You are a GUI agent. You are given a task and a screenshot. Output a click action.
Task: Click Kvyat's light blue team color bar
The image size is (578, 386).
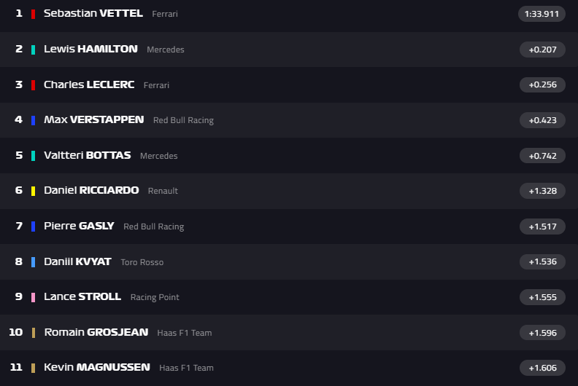(34, 261)
